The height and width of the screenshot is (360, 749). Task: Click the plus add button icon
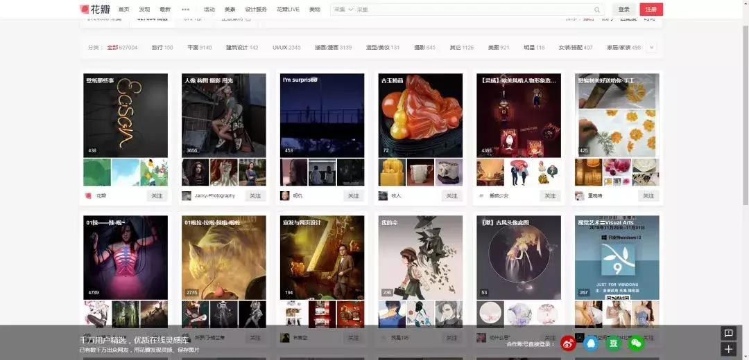[x=728, y=350]
